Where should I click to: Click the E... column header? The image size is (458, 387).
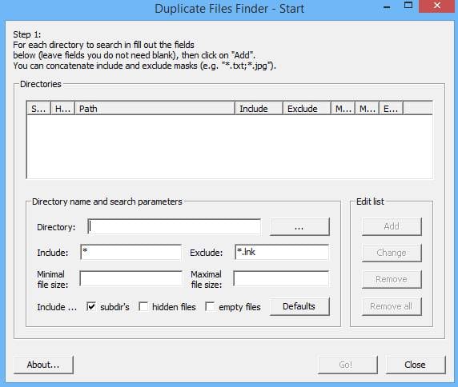[x=391, y=109]
